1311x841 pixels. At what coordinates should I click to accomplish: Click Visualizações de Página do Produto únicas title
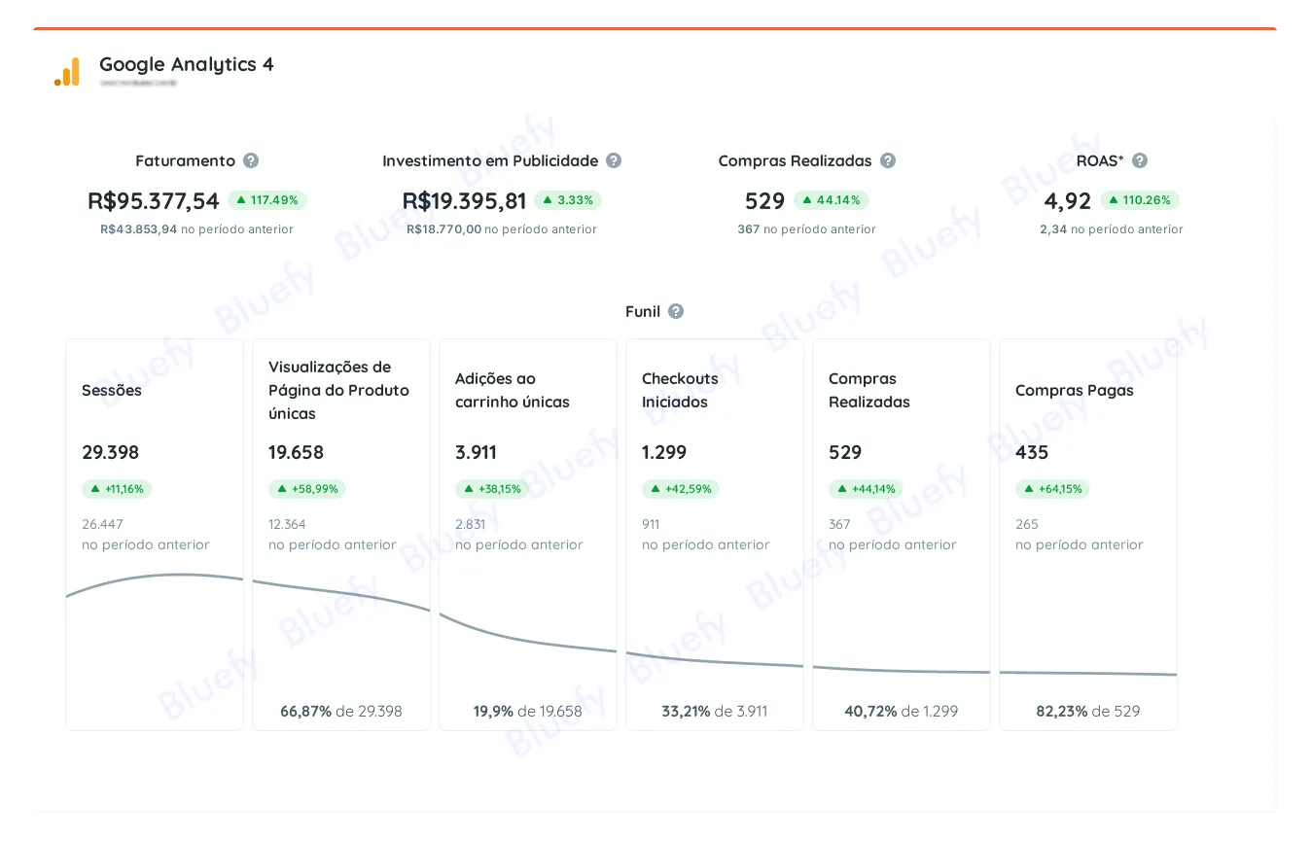tap(338, 390)
